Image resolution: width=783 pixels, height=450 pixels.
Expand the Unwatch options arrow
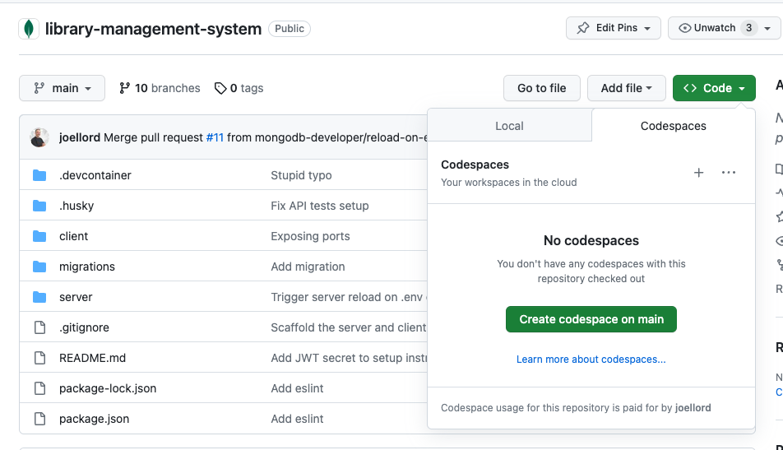767,29
